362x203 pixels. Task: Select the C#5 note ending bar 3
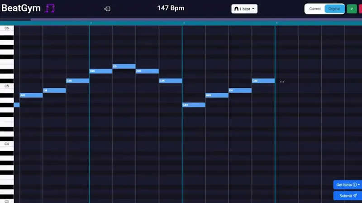click(x=263, y=81)
